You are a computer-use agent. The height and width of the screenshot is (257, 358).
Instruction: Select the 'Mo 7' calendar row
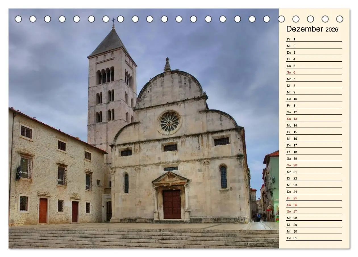click(314, 79)
